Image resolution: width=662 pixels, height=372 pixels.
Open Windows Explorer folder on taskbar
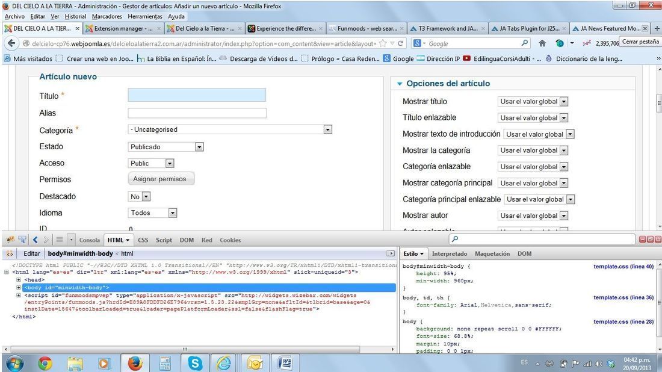(75, 363)
